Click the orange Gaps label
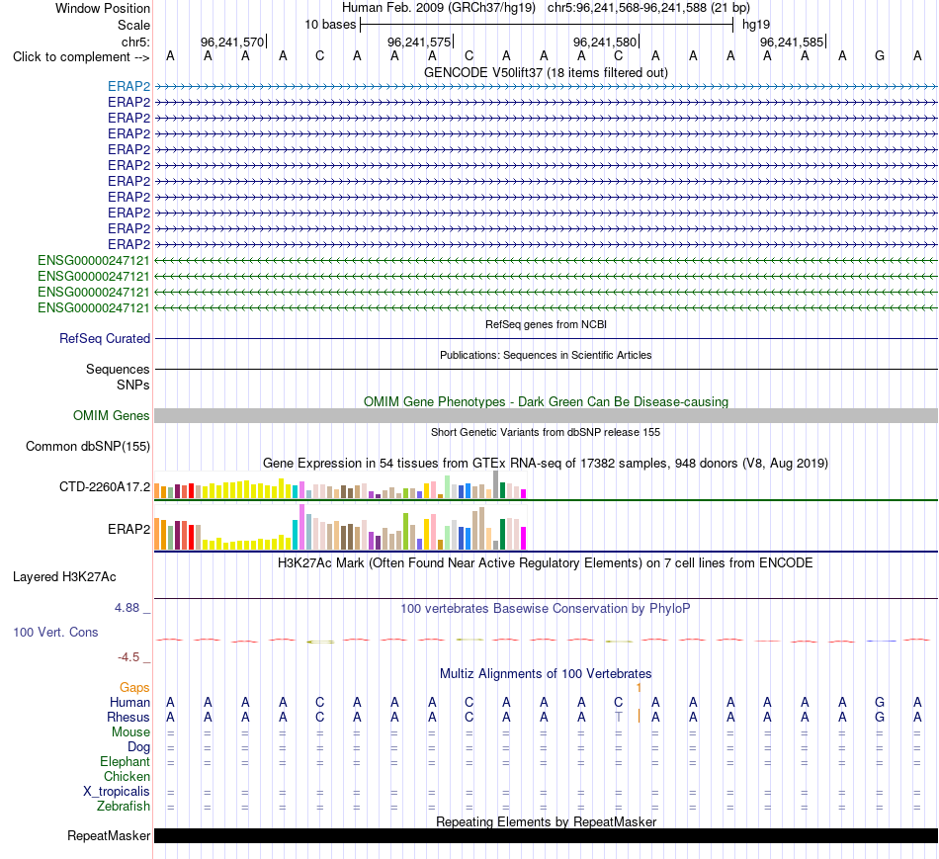Viewport: 939px width, 859px height. [x=134, y=688]
